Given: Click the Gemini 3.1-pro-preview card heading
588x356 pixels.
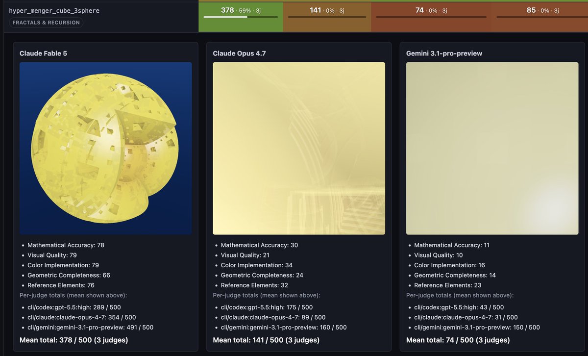Looking at the screenshot, I should [444, 53].
